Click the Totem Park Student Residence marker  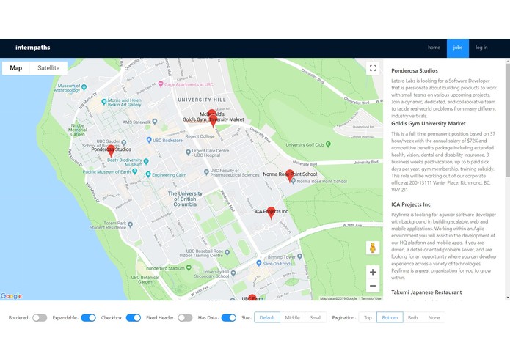131,224
